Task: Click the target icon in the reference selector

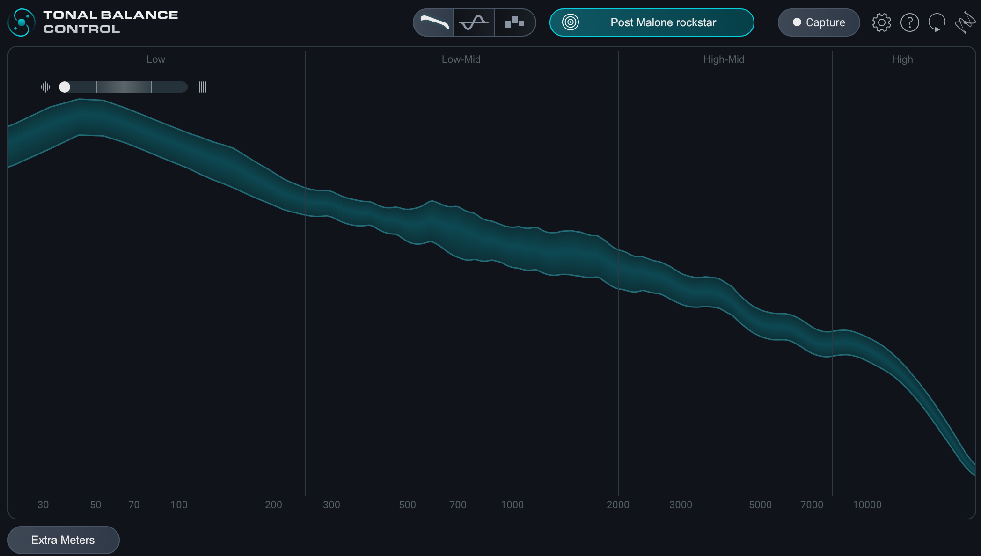Action: coord(570,22)
